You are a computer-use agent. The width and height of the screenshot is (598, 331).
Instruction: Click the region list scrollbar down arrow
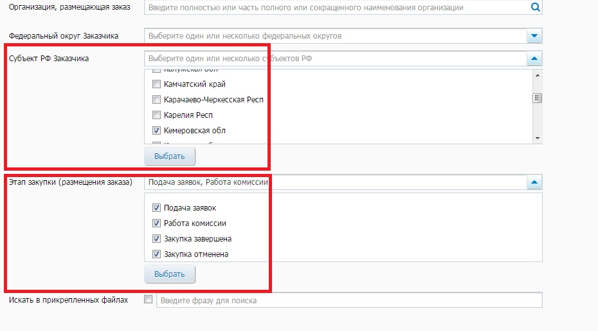538,138
